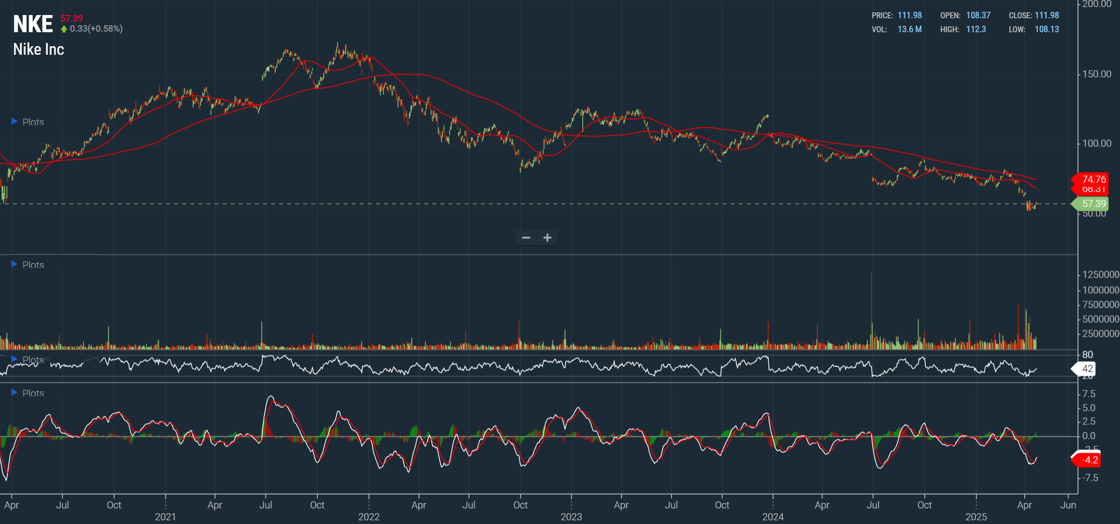Click the white 42 RSI value tag
This screenshot has height=524, width=1120.
1083,369
